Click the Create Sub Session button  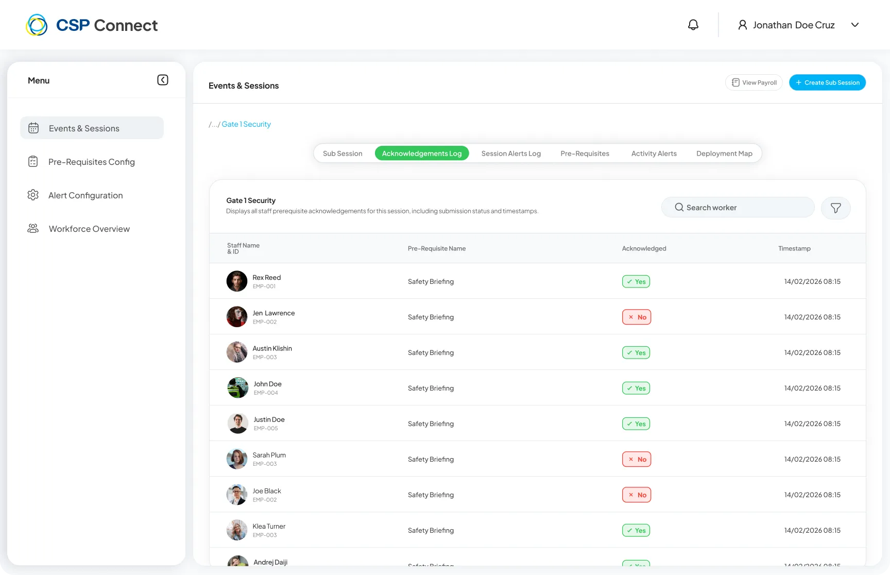pos(827,82)
